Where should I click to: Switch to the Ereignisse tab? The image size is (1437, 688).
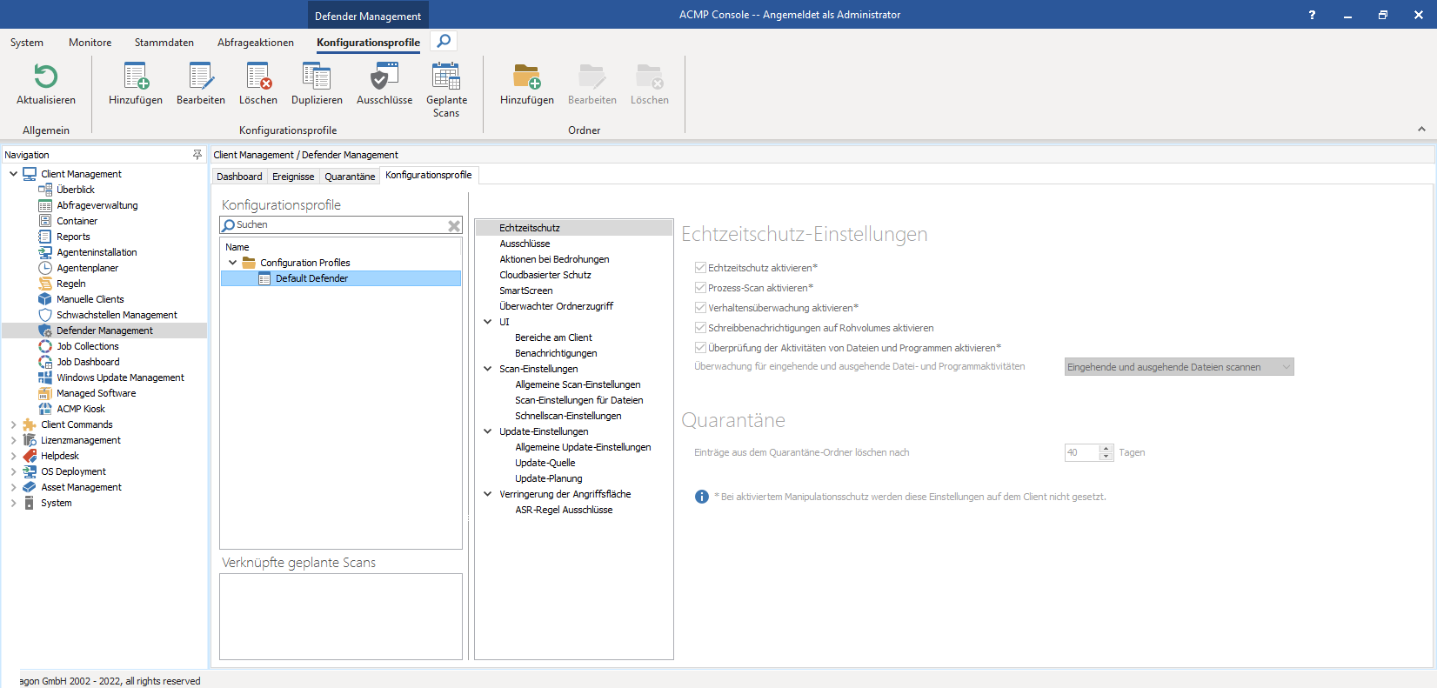(293, 177)
